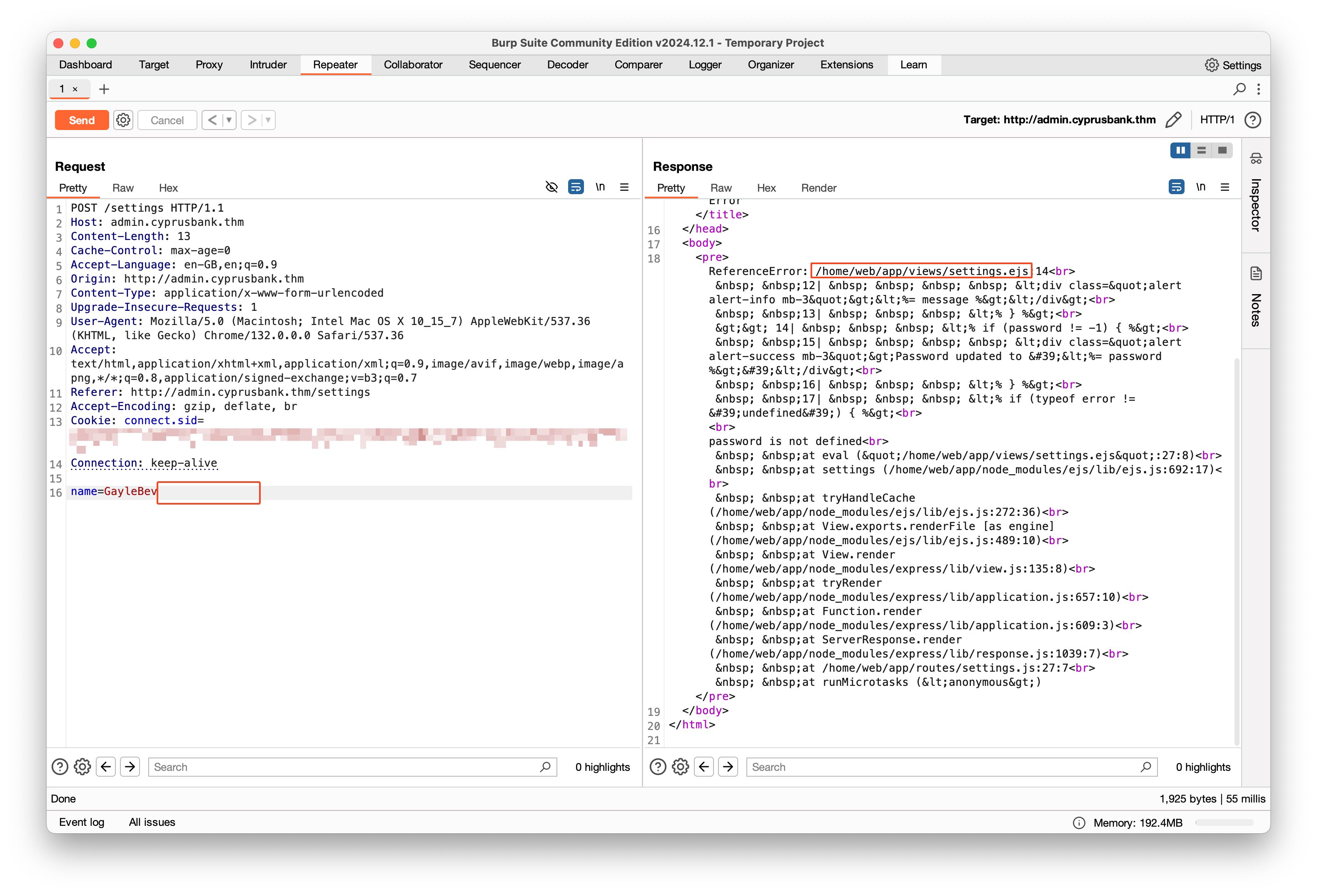Switch Response to Render view
The image size is (1317, 895).
(x=818, y=187)
